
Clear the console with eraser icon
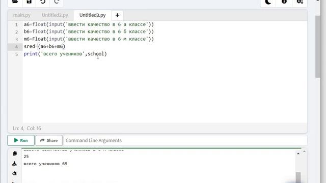[14, 173]
